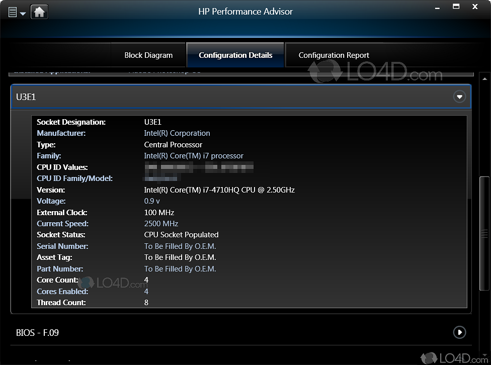Click the Intel(R) Corporation manufacturer text
Screen dimensions: 491x365
(x=177, y=133)
